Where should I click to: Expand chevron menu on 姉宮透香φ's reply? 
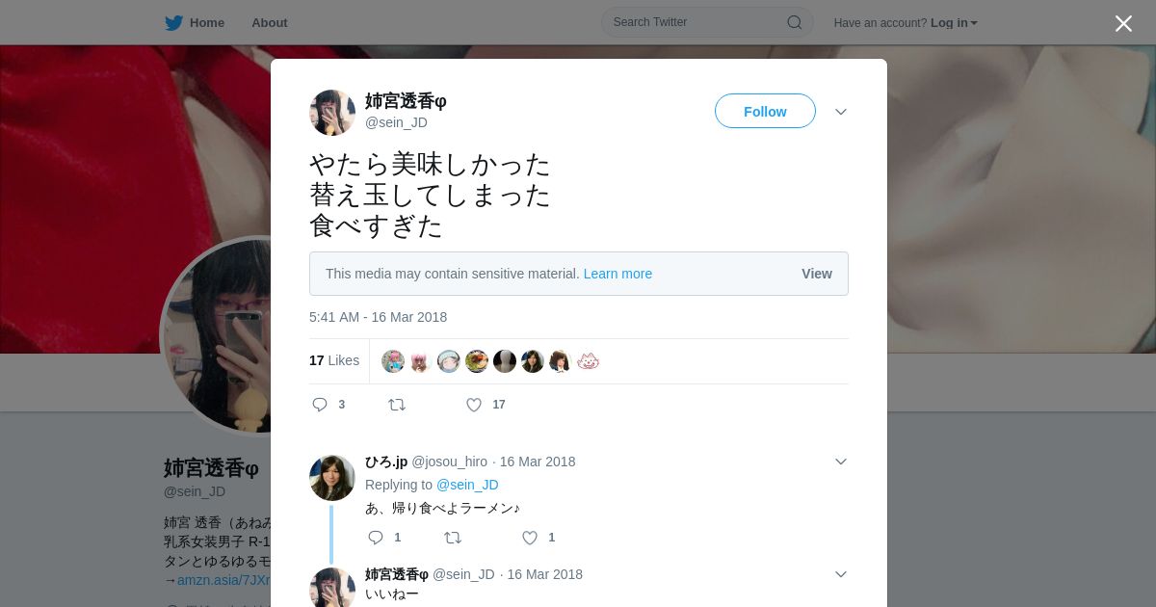[841, 574]
